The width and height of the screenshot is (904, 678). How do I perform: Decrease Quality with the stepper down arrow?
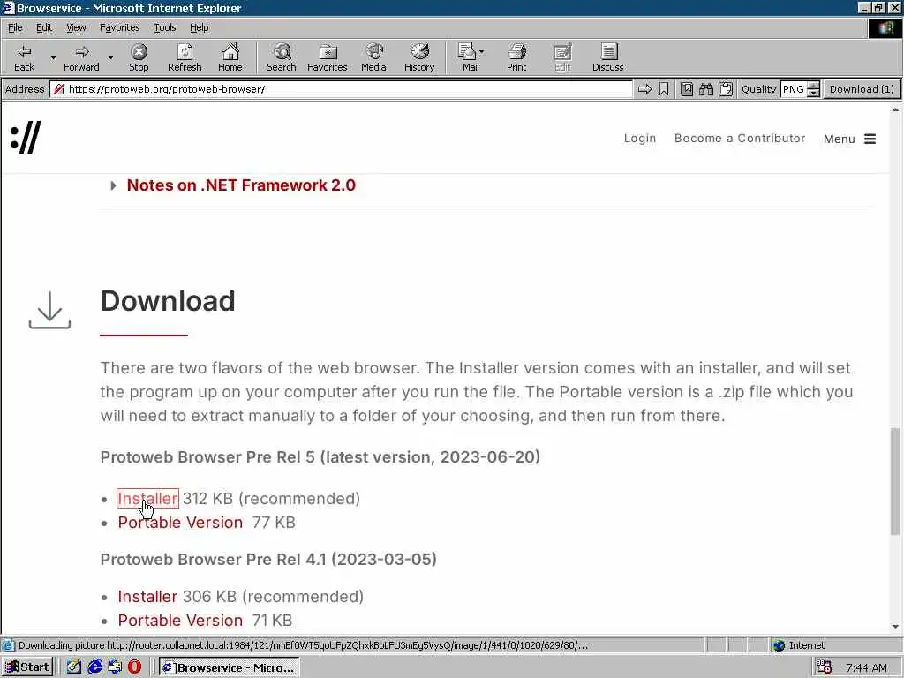coord(813,94)
